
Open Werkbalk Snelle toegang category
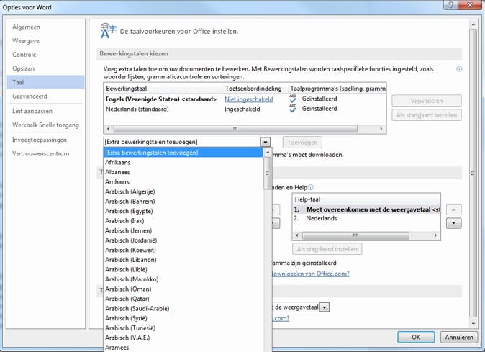[45, 125]
